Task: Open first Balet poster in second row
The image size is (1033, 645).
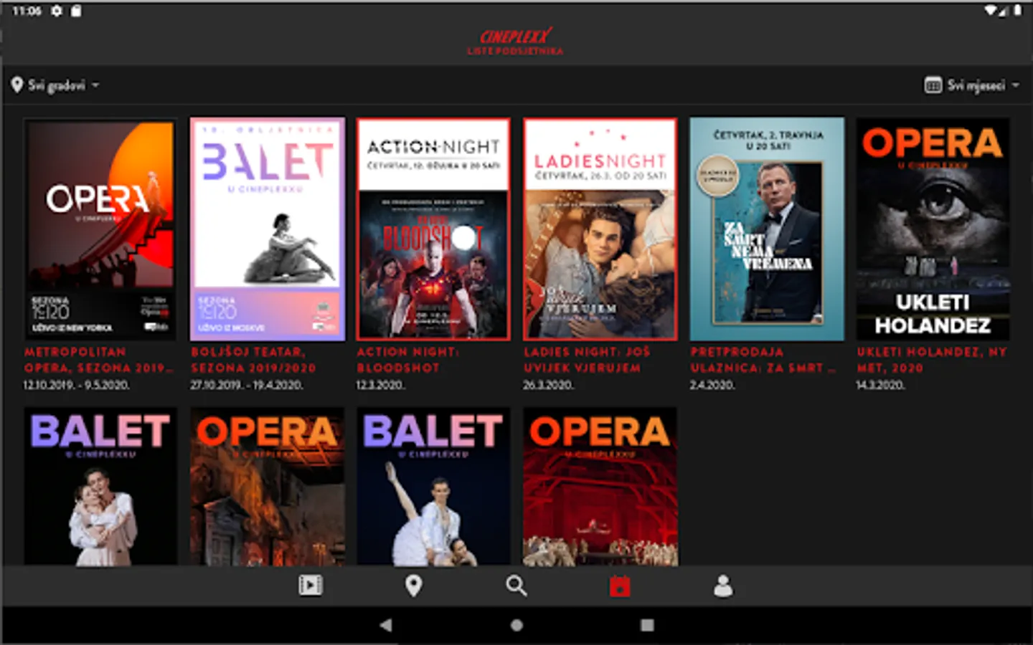Action: 100,487
